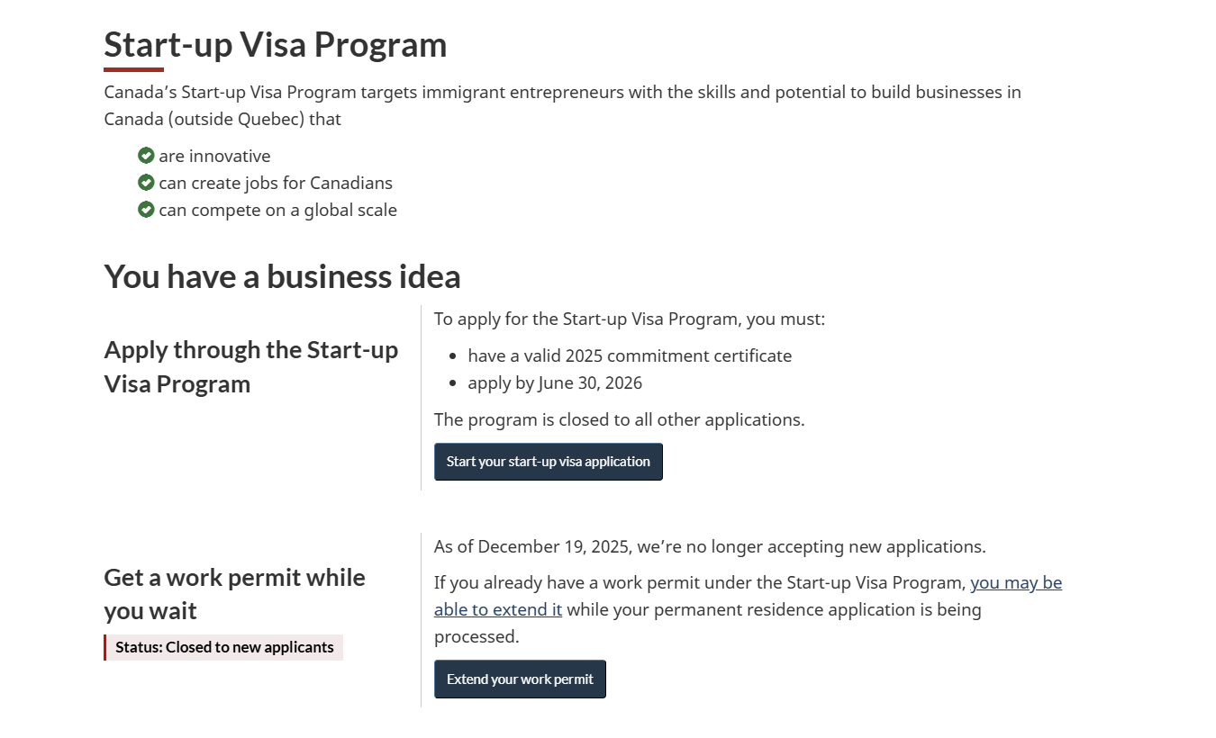The image size is (1216, 738).
Task: Click the "are innovative" list text
Action: tap(214, 156)
